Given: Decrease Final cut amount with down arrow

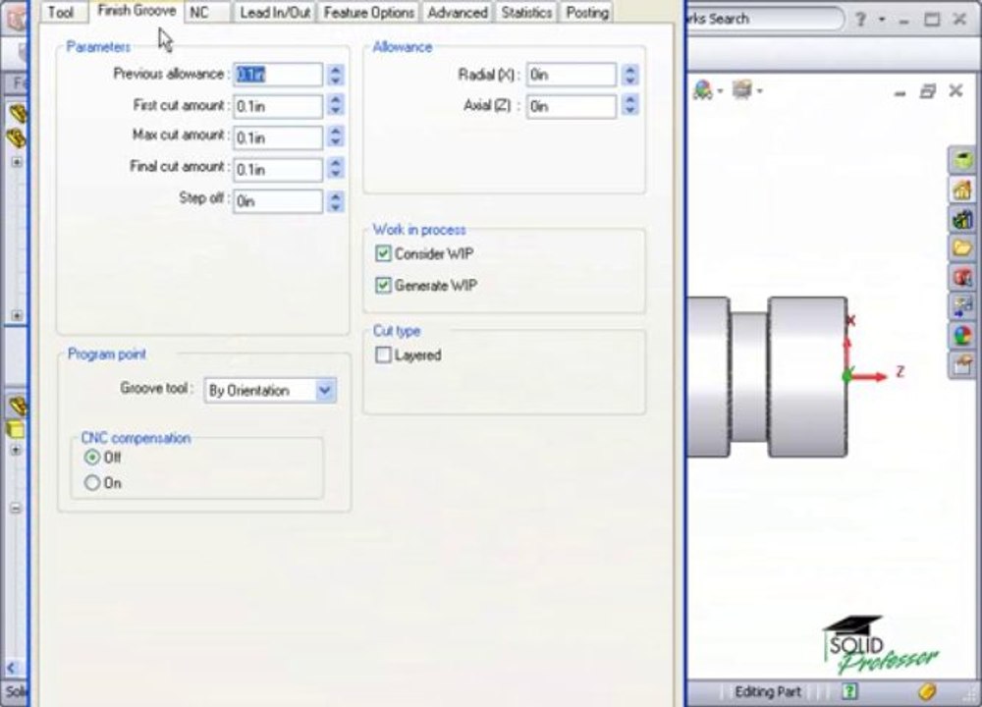Looking at the screenshot, I should (335, 174).
